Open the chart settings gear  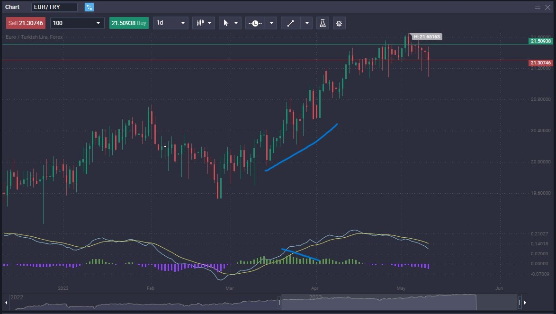[339, 23]
